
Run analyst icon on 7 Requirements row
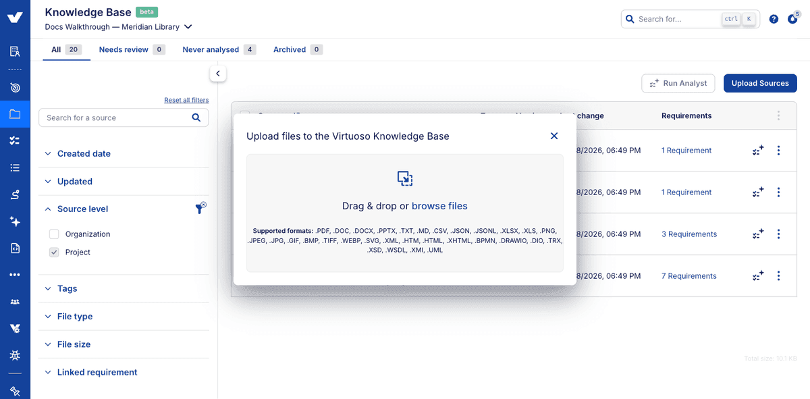758,275
